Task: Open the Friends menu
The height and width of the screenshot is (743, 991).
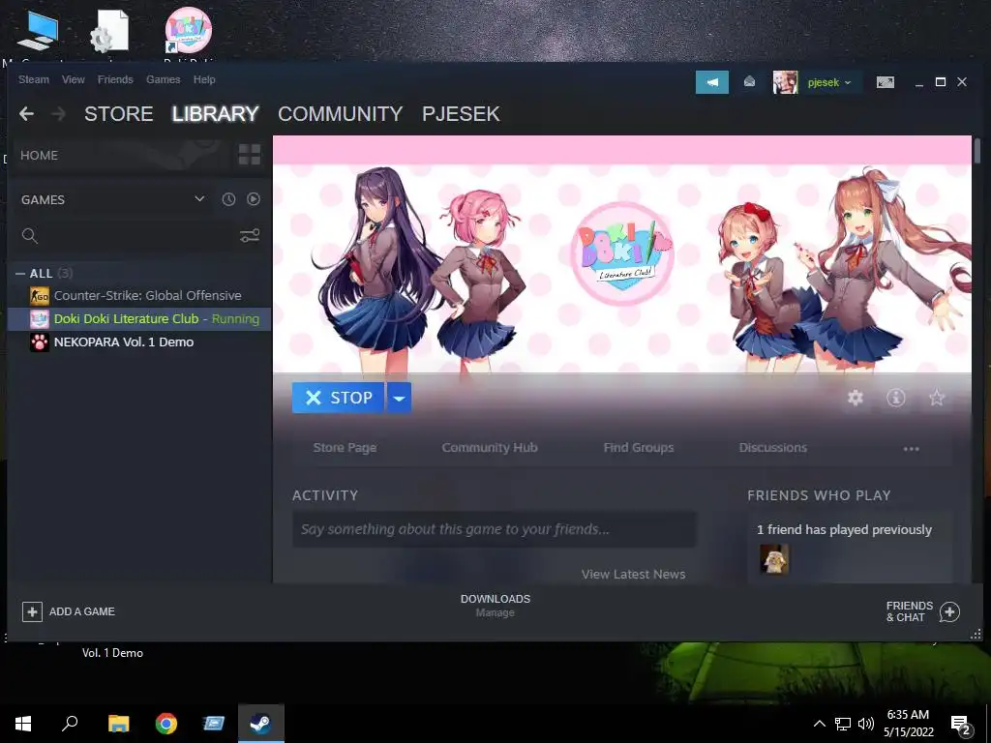Action: (x=115, y=79)
